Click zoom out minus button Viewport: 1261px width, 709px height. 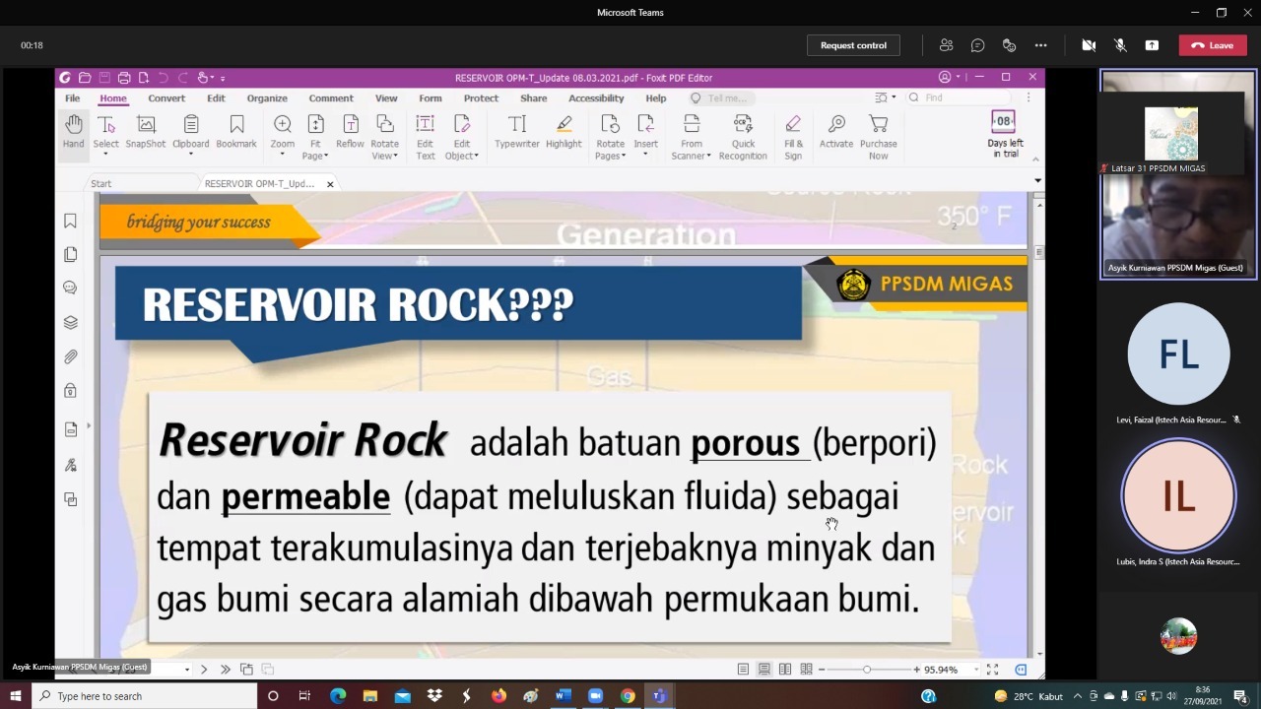(822, 670)
